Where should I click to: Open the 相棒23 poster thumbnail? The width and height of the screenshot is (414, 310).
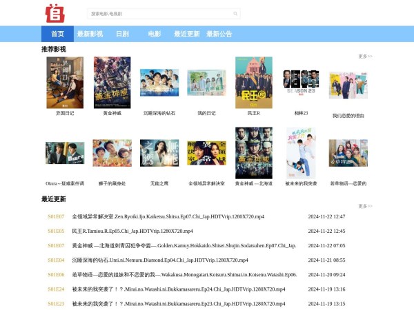click(301, 83)
